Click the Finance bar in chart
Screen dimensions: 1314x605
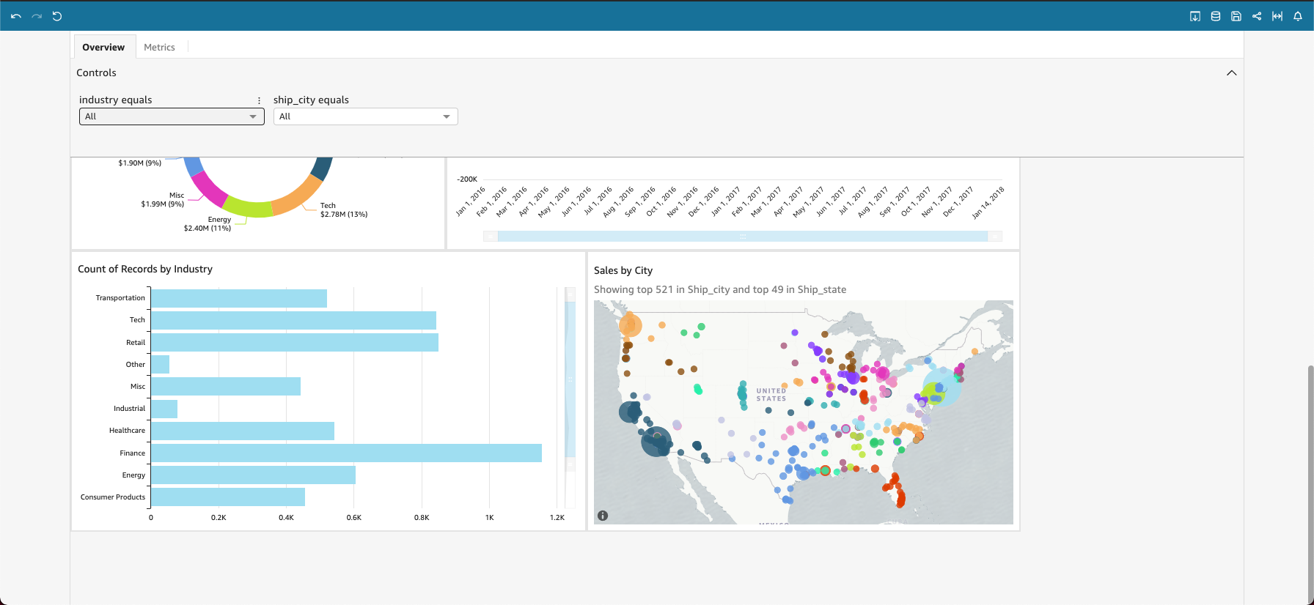346,453
